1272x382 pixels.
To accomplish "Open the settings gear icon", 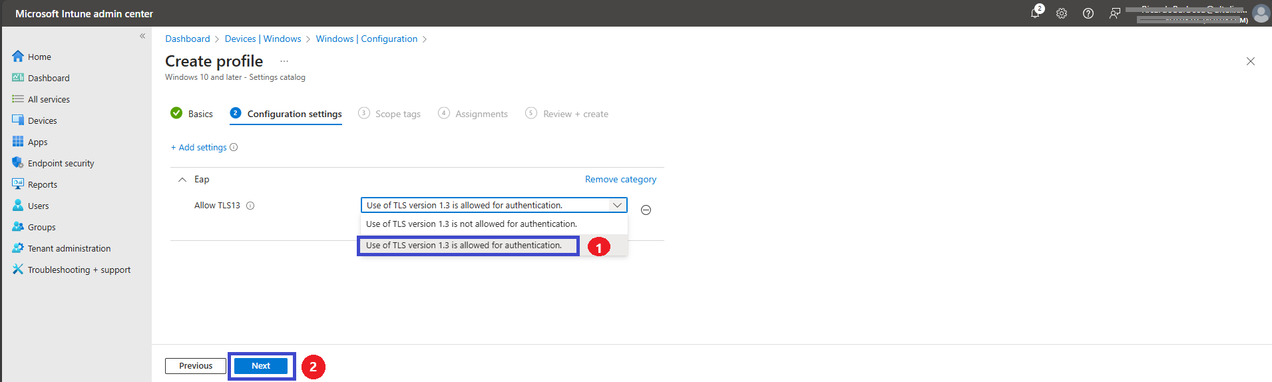I will pyautogui.click(x=1062, y=13).
